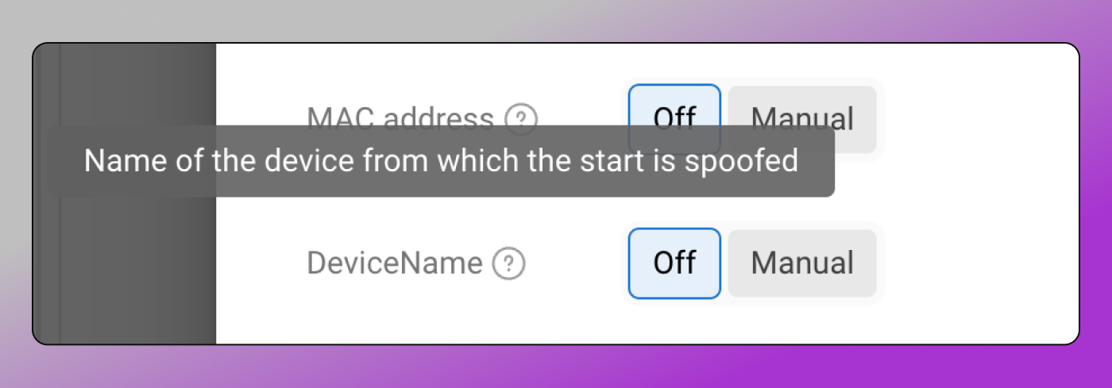
Task: Set MAC address spoofing to Off
Action: coord(674,119)
